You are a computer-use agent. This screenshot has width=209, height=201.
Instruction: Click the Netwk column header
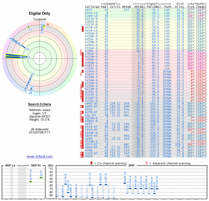tap(126, 7)
